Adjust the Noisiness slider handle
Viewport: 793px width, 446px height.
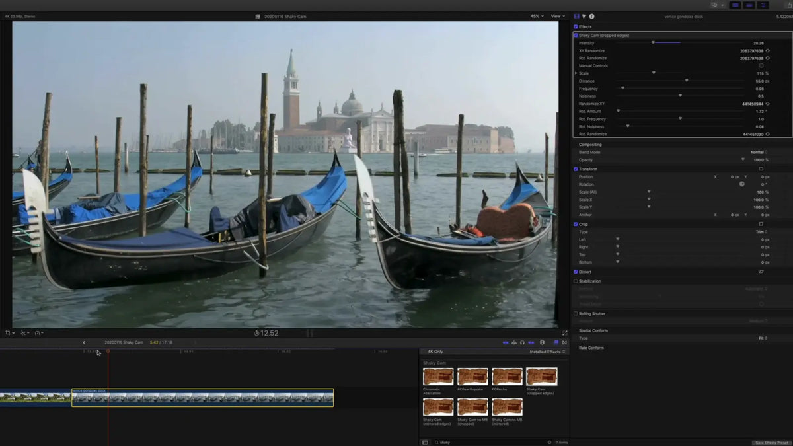pos(680,96)
